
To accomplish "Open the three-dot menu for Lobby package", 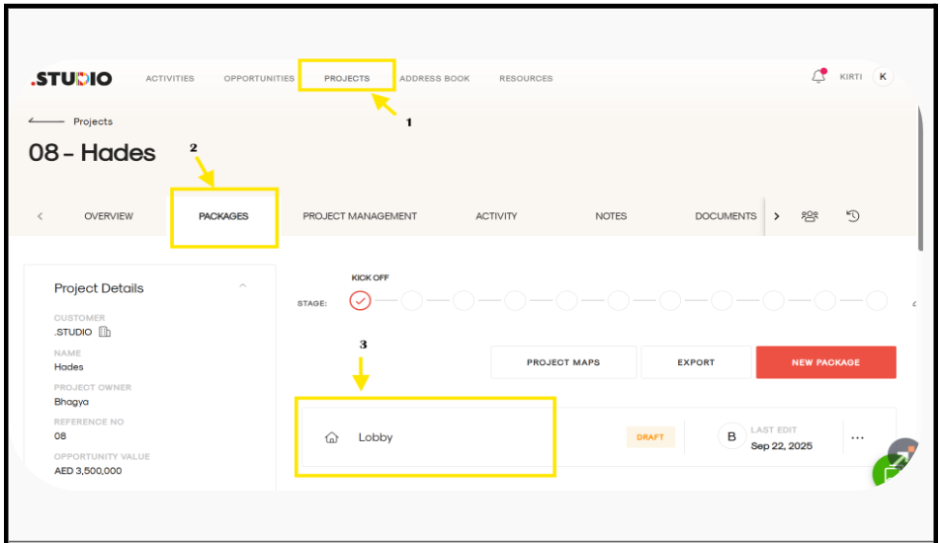I will coord(857,437).
